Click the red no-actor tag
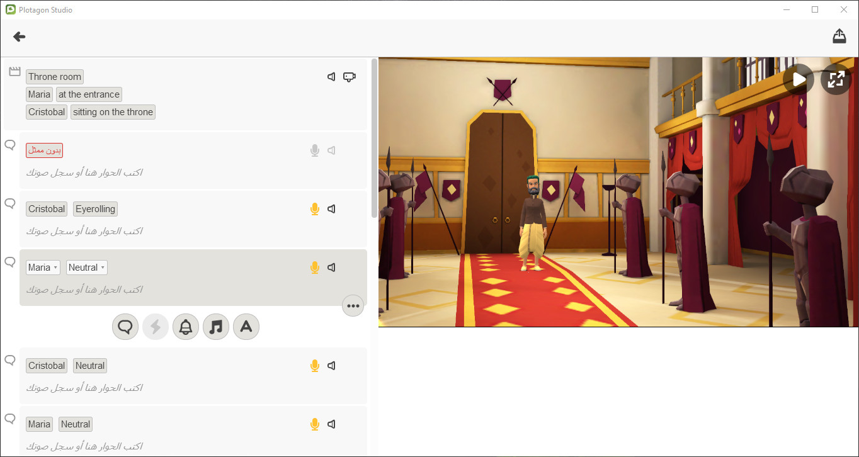Viewport: 859px width, 457px height. click(x=45, y=150)
